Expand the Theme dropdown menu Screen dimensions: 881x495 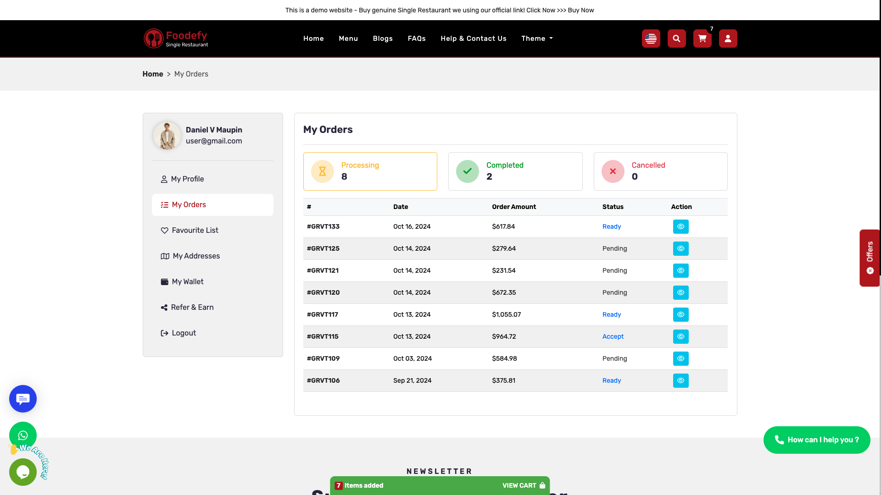point(537,38)
